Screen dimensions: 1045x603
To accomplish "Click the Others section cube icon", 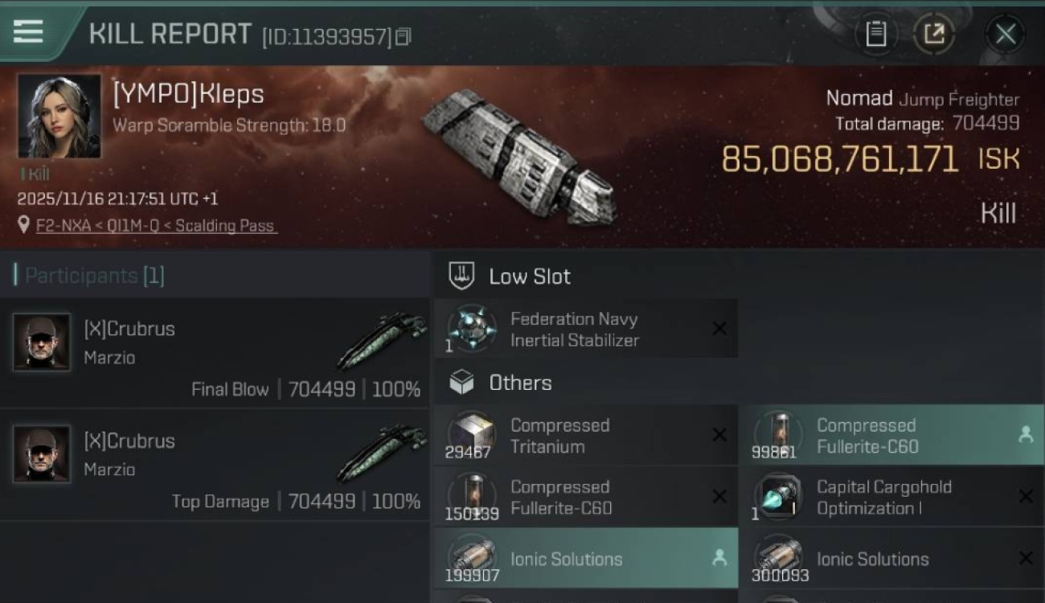I will click(x=461, y=383).
